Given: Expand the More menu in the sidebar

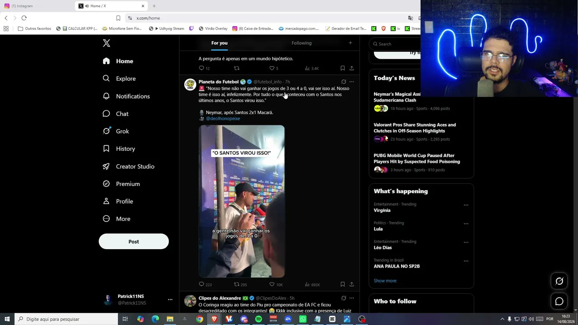Looking at the screenshot, I should point(117,219).
